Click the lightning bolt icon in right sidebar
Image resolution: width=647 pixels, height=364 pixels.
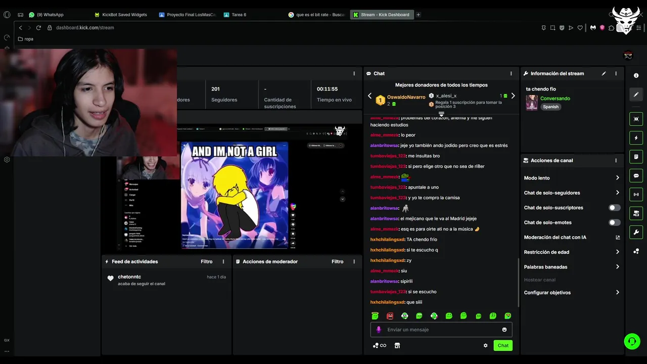[636, 138]
